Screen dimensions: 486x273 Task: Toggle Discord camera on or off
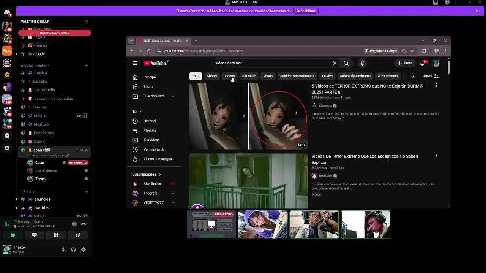(x=13, y=235)
